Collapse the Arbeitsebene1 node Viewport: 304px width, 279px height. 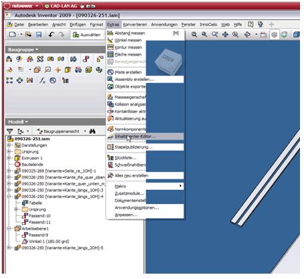click(x=9, y=229)
